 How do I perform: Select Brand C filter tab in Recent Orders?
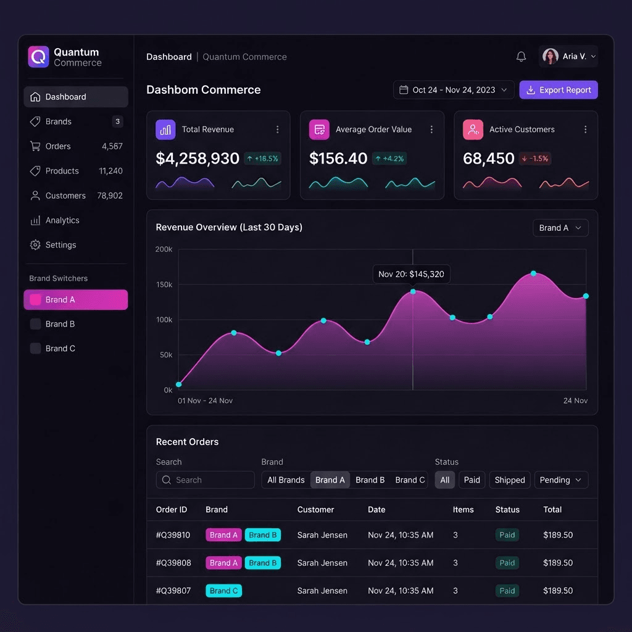410,480
